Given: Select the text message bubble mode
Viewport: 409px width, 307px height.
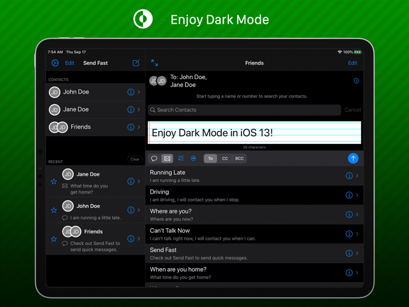Looking at the screenshot, I should pyautogui.click(x=154, y=158).
